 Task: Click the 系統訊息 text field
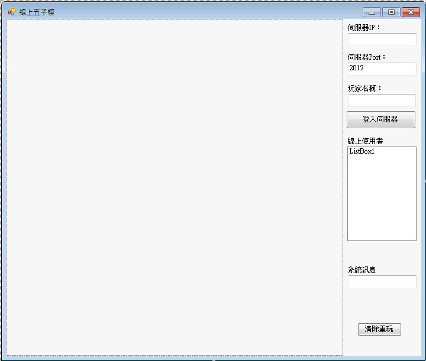click(x=382, y=282)
